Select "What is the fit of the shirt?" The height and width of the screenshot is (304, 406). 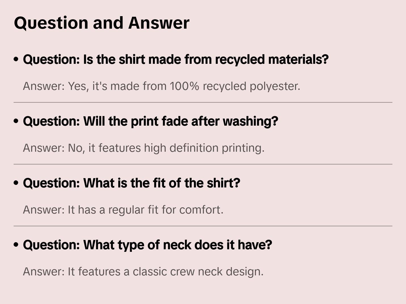coord(132,183)
